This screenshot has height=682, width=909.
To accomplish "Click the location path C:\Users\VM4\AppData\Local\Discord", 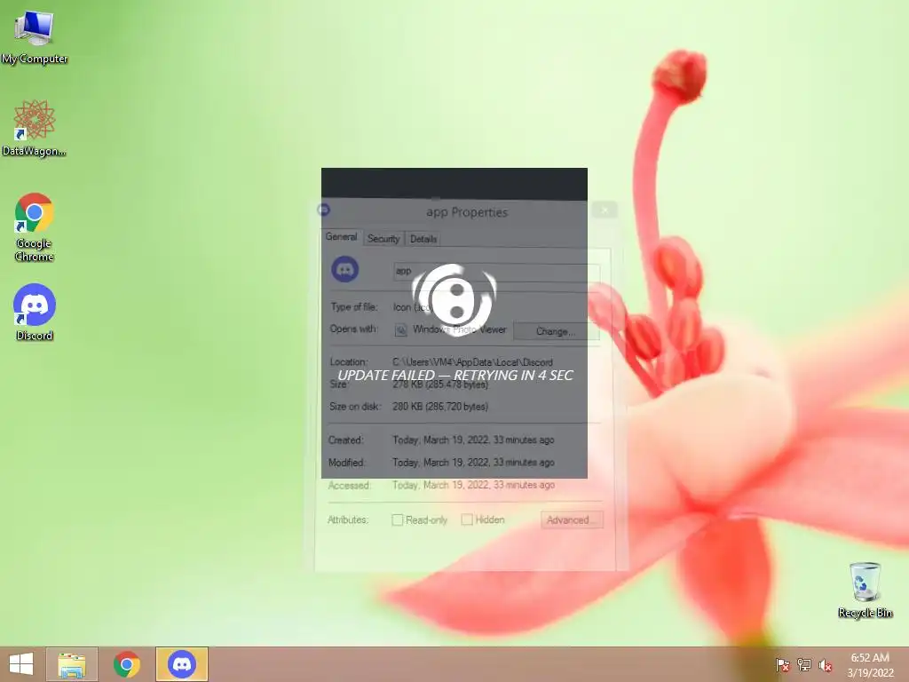I will 472,362.
